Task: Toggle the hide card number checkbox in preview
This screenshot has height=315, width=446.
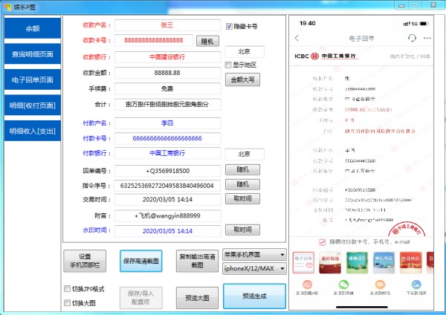Action: 322,242
